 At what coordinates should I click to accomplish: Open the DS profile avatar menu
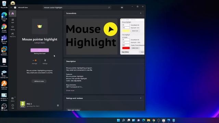click(x=122, y=8)
